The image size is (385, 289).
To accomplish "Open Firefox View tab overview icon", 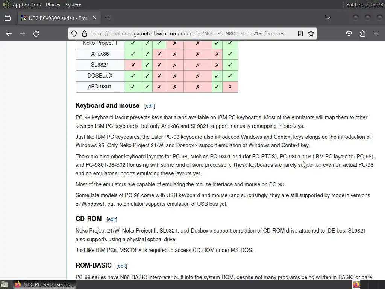I will 8,18.
